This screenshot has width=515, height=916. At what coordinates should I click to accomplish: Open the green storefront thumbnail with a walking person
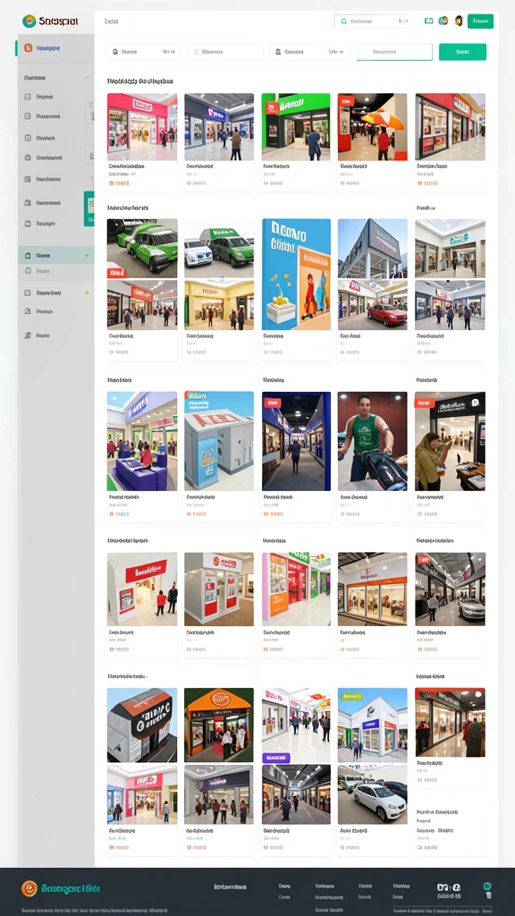[295, 126]
